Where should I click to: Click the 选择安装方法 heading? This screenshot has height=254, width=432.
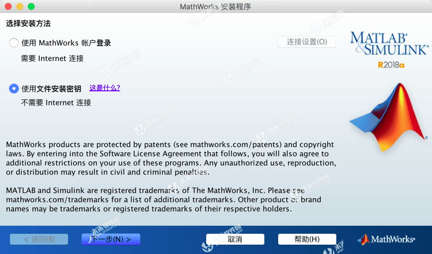tap(28, 24)
